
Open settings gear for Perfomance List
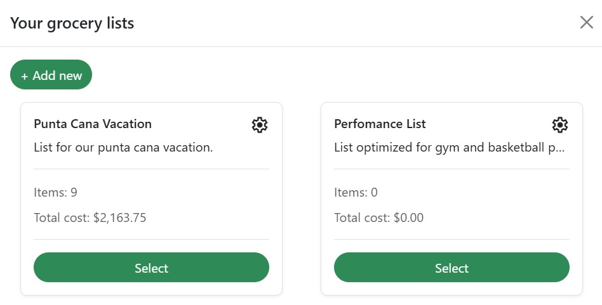560,125
